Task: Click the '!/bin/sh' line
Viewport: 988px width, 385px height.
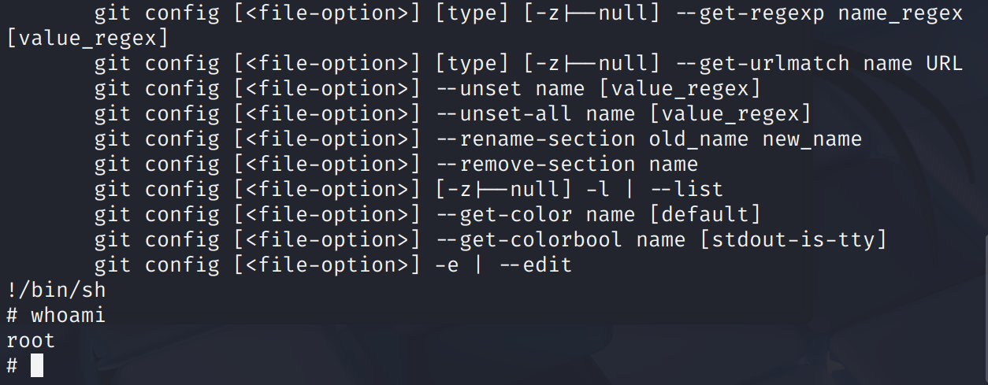Action: (x=56, y=291)
